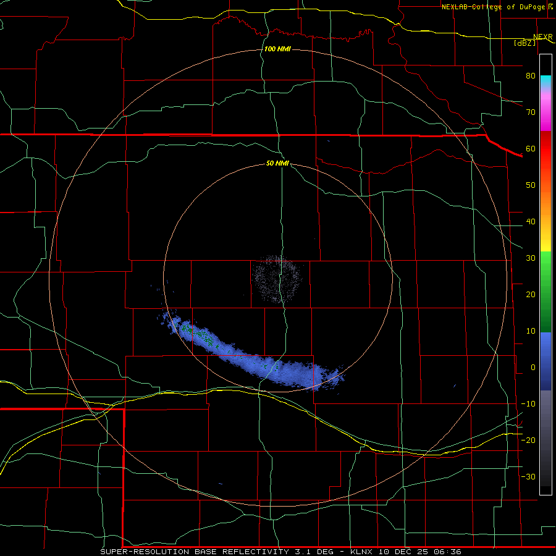Select the -30 value on the dBZ scale
Screen dimensions: 556x556
click(528, 476)
